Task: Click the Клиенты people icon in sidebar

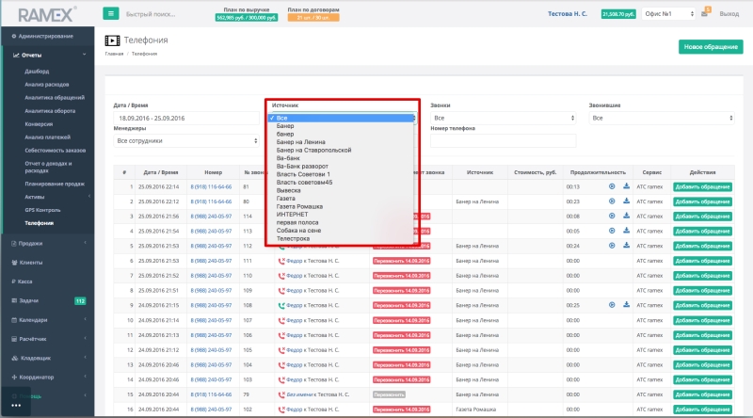Action: coord(14,263)
